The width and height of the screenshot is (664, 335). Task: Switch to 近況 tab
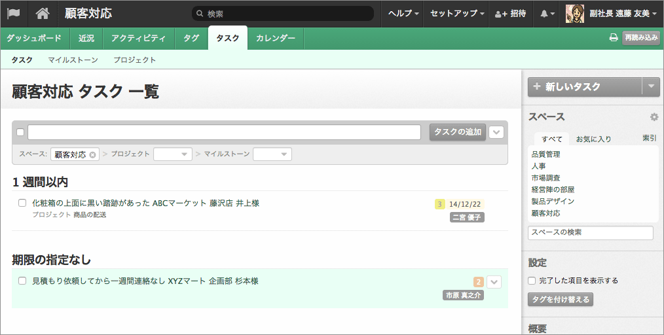click(86, 38)
